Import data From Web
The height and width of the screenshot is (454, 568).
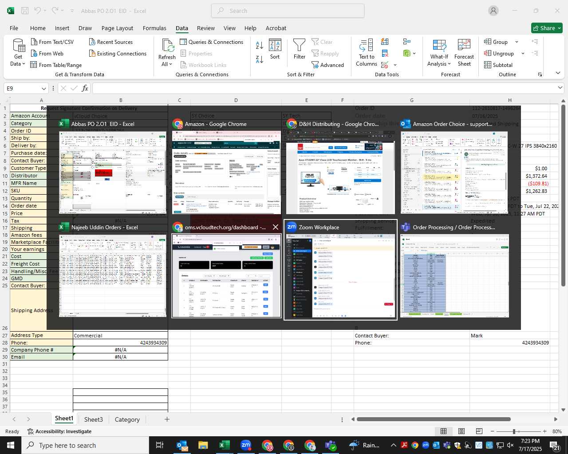click(47, 53)
